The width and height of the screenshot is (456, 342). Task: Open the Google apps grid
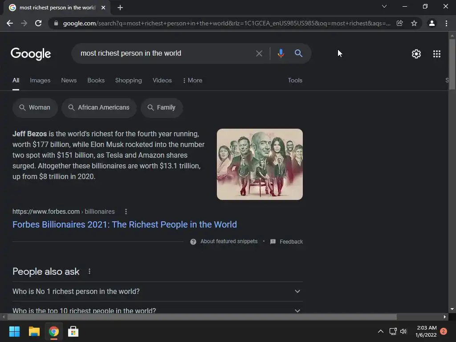tap(437, 54)
